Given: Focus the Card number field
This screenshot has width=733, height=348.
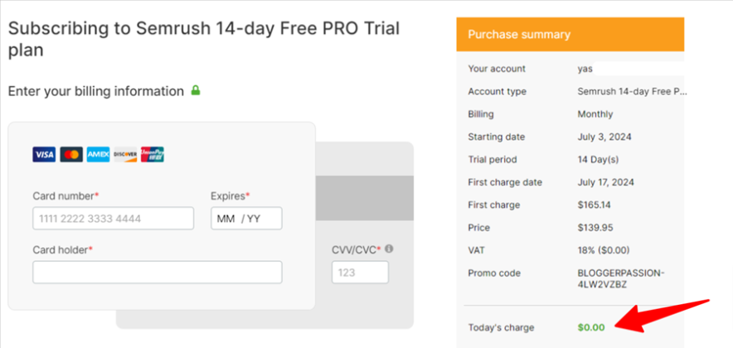Looking at the screenshot, I should 113,219.
